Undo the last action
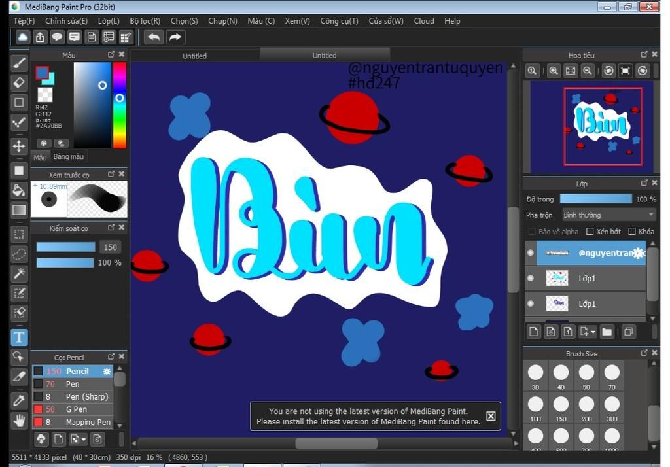670x467 pixels. pos(154,37)
